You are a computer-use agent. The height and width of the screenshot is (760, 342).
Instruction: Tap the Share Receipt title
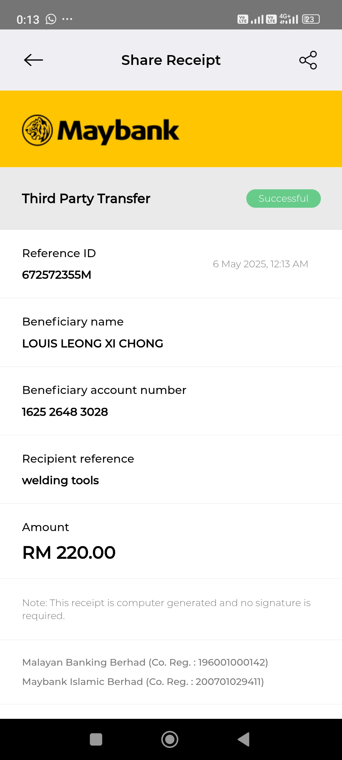click(x=171, y=60)
